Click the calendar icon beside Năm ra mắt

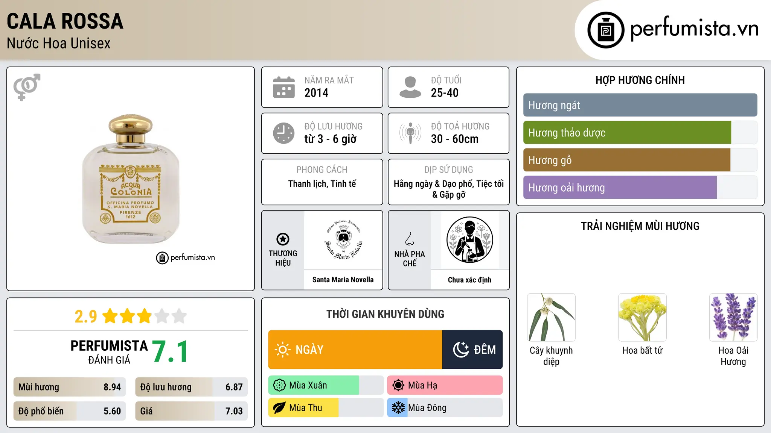(284, 87)
